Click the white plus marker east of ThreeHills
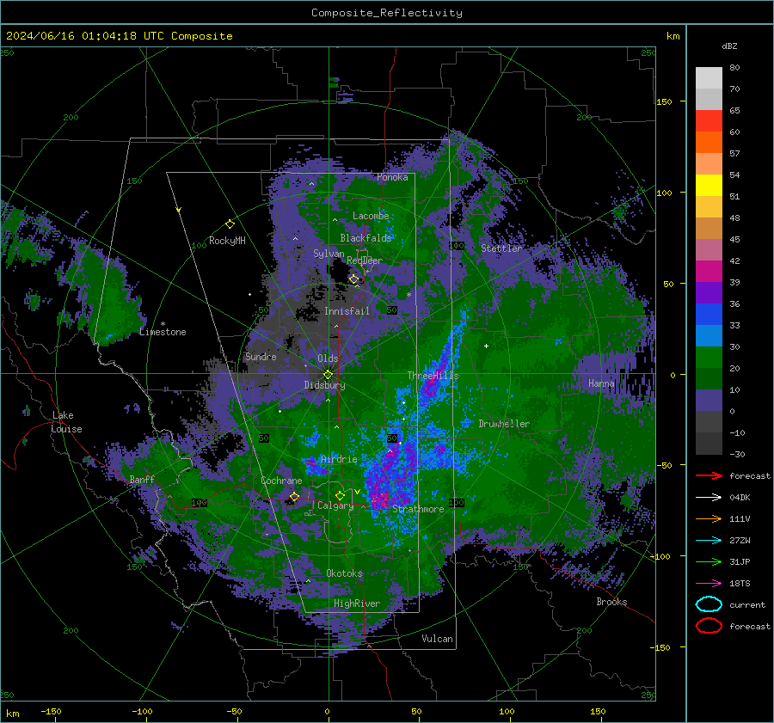Screen dimensions: 774x723 (486, 346)
